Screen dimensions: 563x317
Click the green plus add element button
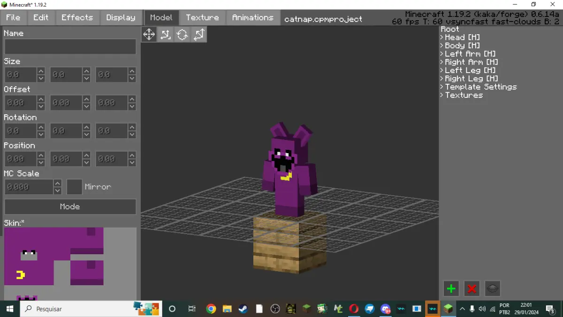point(451,288)
